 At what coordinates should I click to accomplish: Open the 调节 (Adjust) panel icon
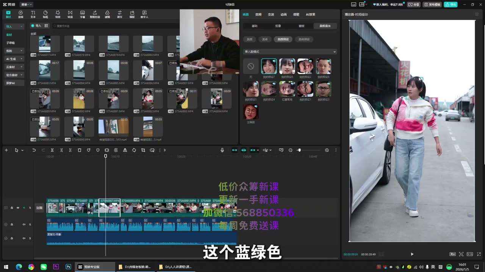120,14
